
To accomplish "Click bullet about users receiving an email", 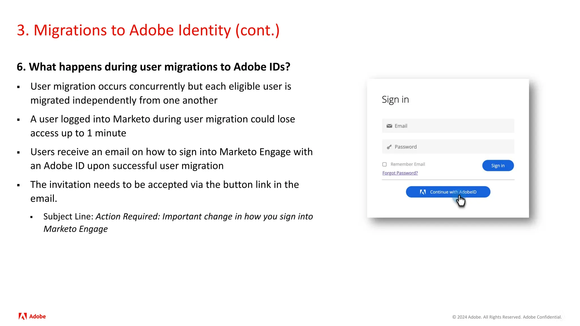I will (171, 159).
